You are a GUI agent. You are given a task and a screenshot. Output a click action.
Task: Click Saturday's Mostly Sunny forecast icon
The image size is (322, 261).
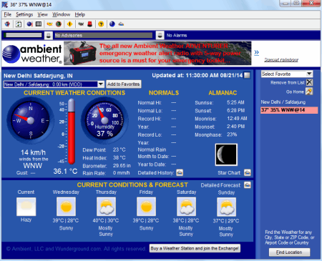(187, 207)
